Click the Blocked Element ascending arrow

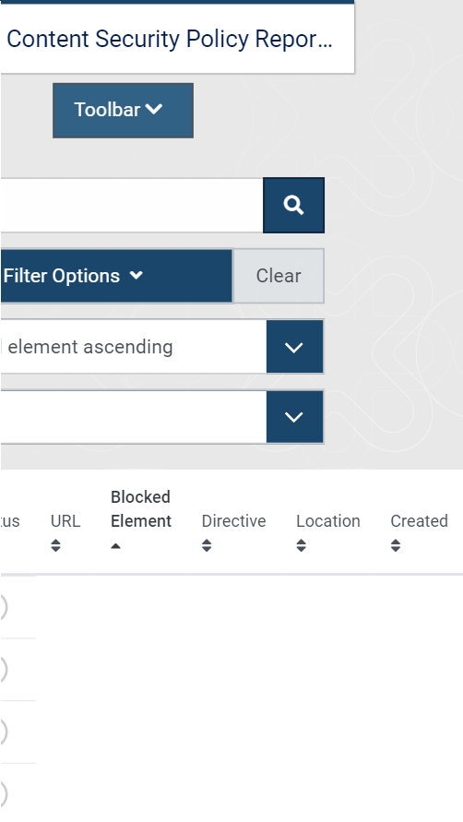pyautogui.click(x=116, y=546)
